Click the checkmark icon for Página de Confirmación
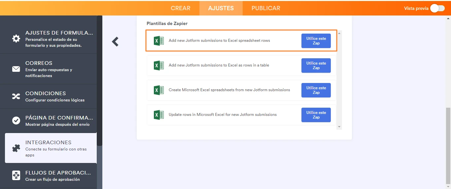 [16, 121]
